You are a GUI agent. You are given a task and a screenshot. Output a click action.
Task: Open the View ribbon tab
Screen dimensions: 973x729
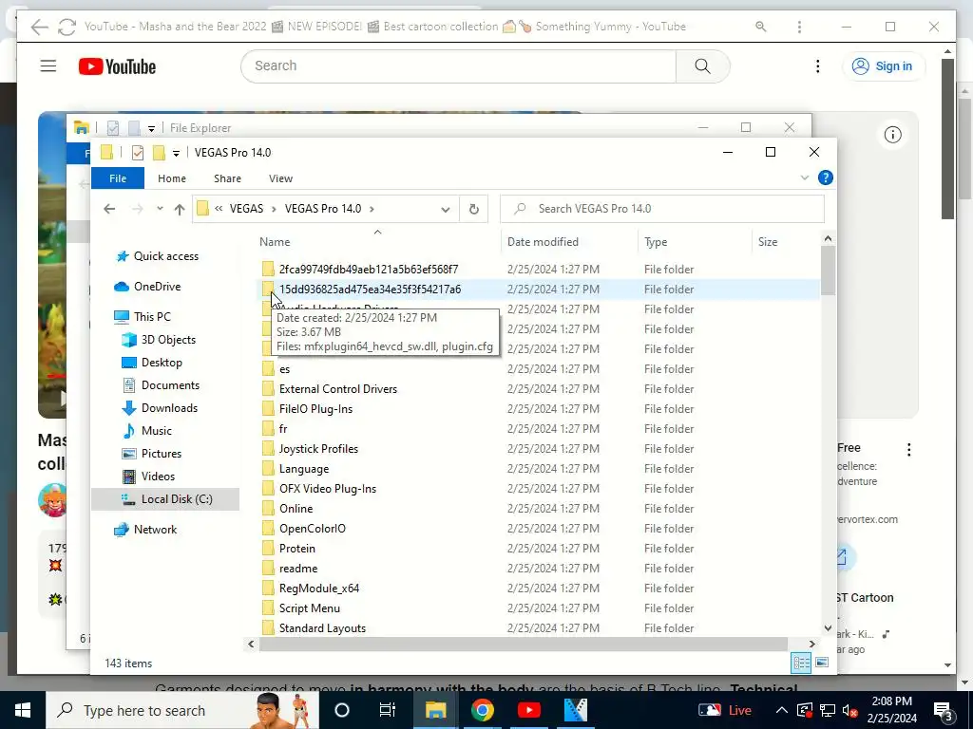click(280, 178)
